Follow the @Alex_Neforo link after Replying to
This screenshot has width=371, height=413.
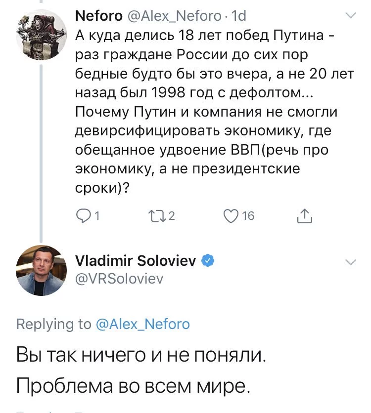(143, 324)
